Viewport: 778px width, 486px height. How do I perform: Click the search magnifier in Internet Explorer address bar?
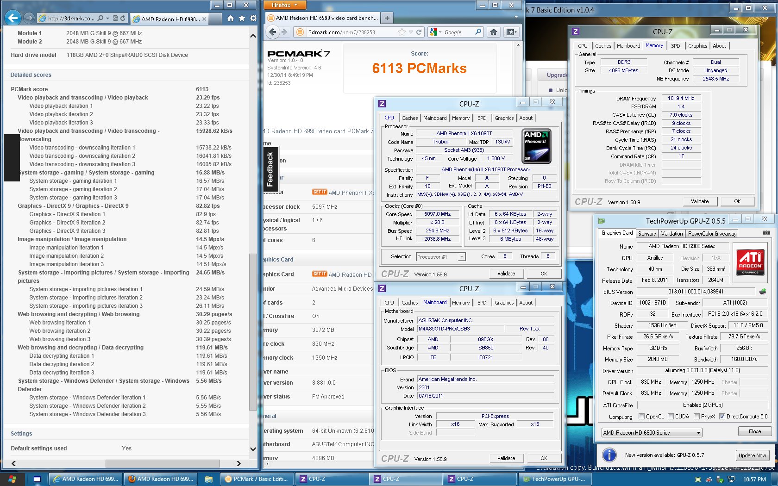pos(100,19)
